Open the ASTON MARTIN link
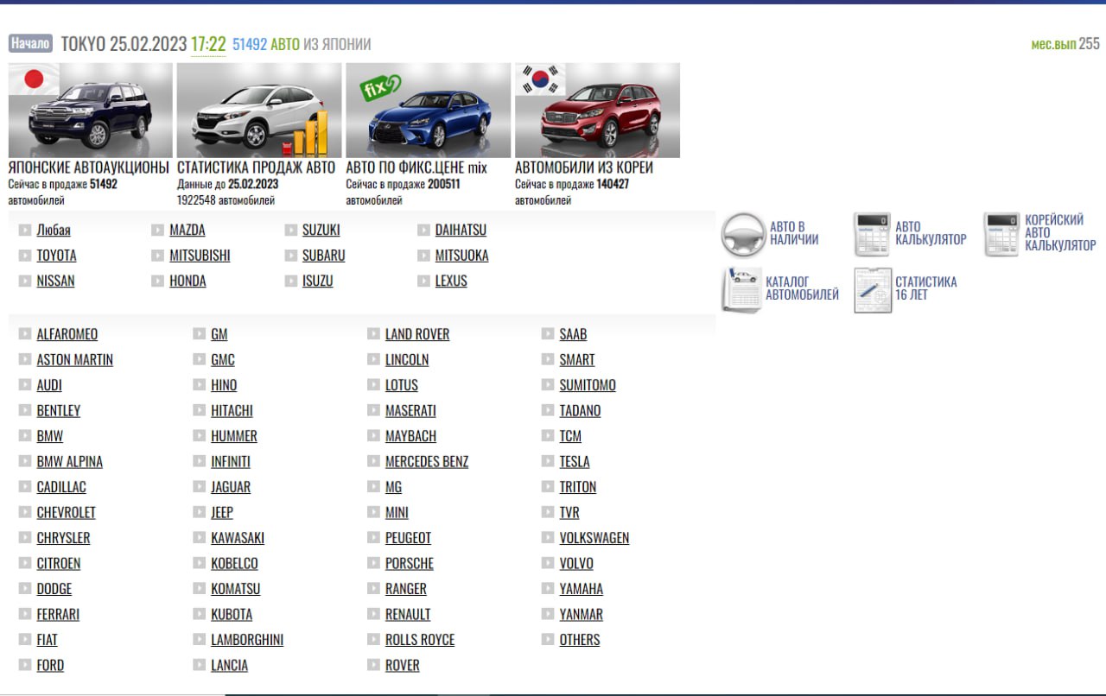The width and height of the screenshot is (1106, 696). (75, 360)
